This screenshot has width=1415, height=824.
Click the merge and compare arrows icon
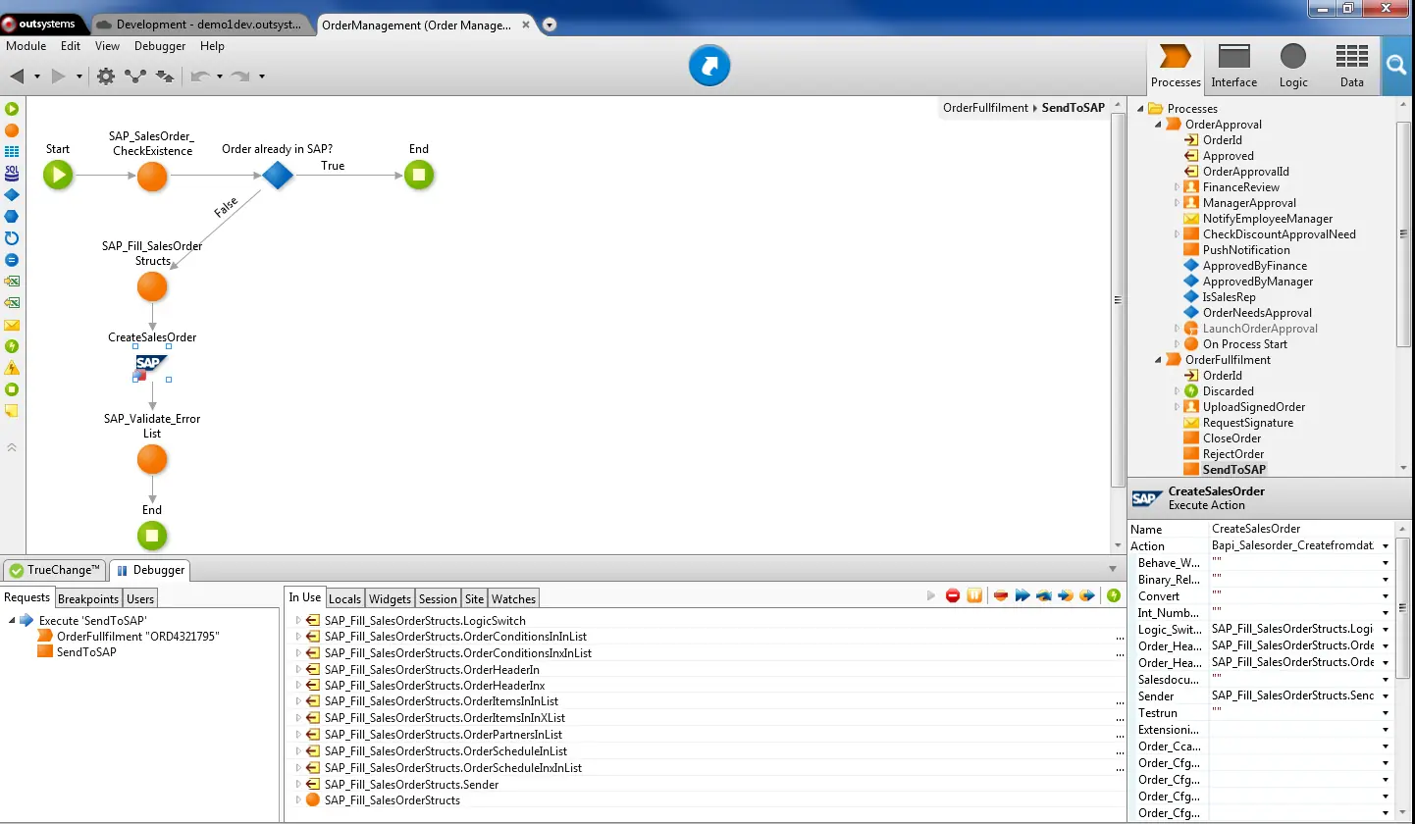pos(165,76)
